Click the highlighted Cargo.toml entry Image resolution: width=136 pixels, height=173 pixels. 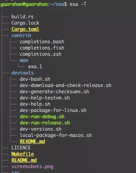pyautogui.click(x=25, y=29)
